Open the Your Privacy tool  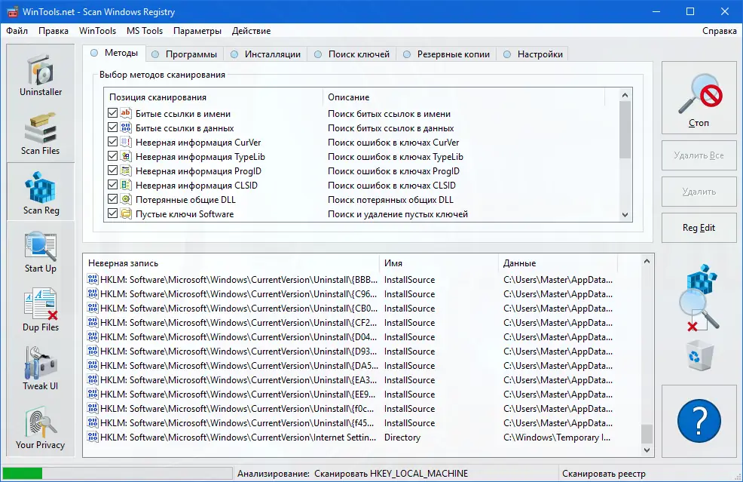(x=41, y=428)
